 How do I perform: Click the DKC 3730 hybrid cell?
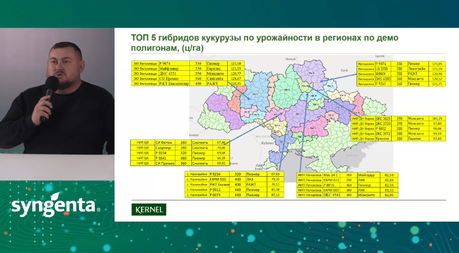(383, 123)
